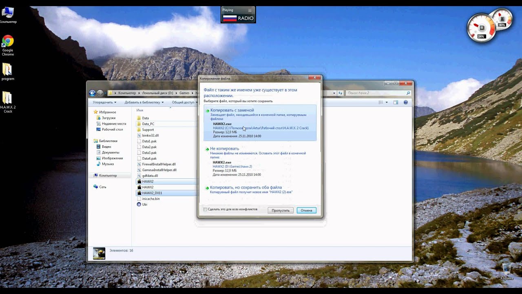The image size is (522, 294).
Task: Open 'Добавить в библиотеку' dropdown
Action: 144,102
